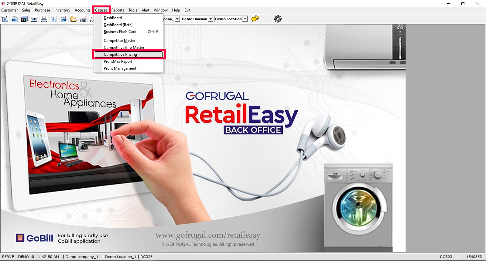
Task: Collapse the Gaze at menu
Action: pyautogui.click(x=101, y=10)
